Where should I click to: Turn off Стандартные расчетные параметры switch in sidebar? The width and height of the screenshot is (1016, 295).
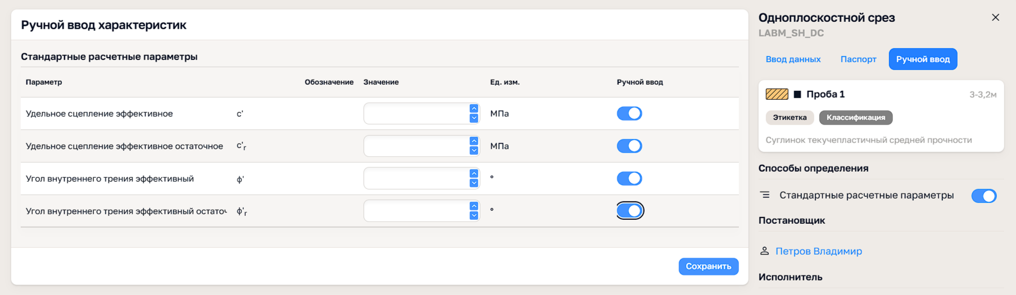[983, 196]
